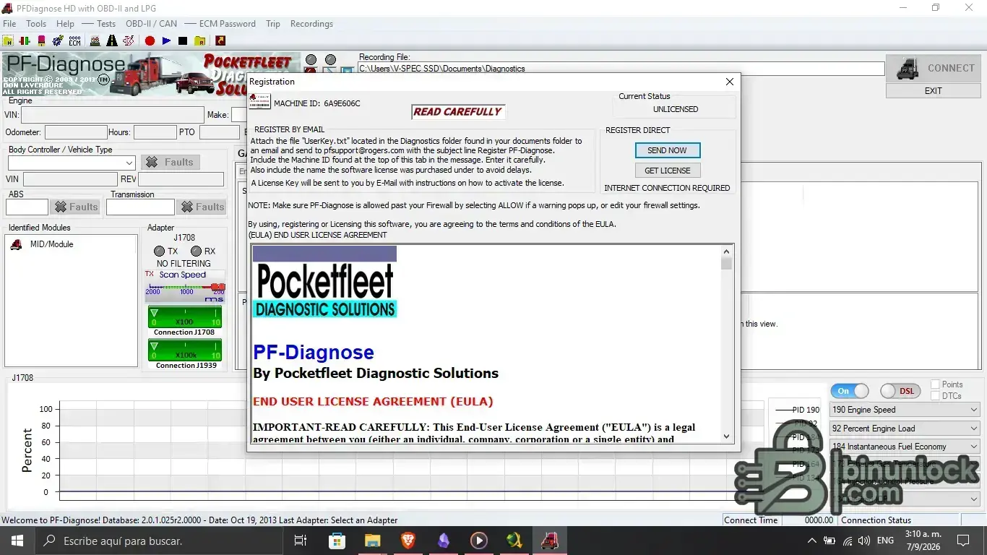Open the notification center icon
The height and width of the screenshot is (555, 987).
(x=962, y=541)
